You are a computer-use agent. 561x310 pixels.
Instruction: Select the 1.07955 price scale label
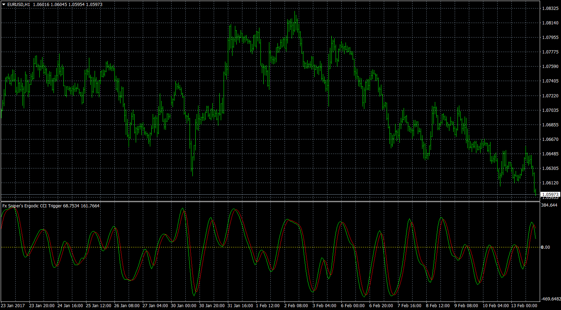550,38
